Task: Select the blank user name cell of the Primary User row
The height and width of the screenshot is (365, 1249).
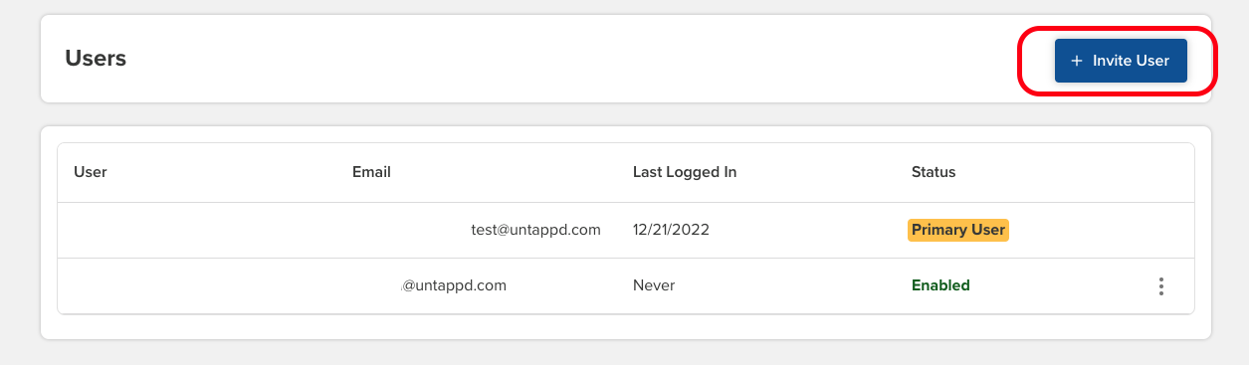Action: (x=197, y=230)
